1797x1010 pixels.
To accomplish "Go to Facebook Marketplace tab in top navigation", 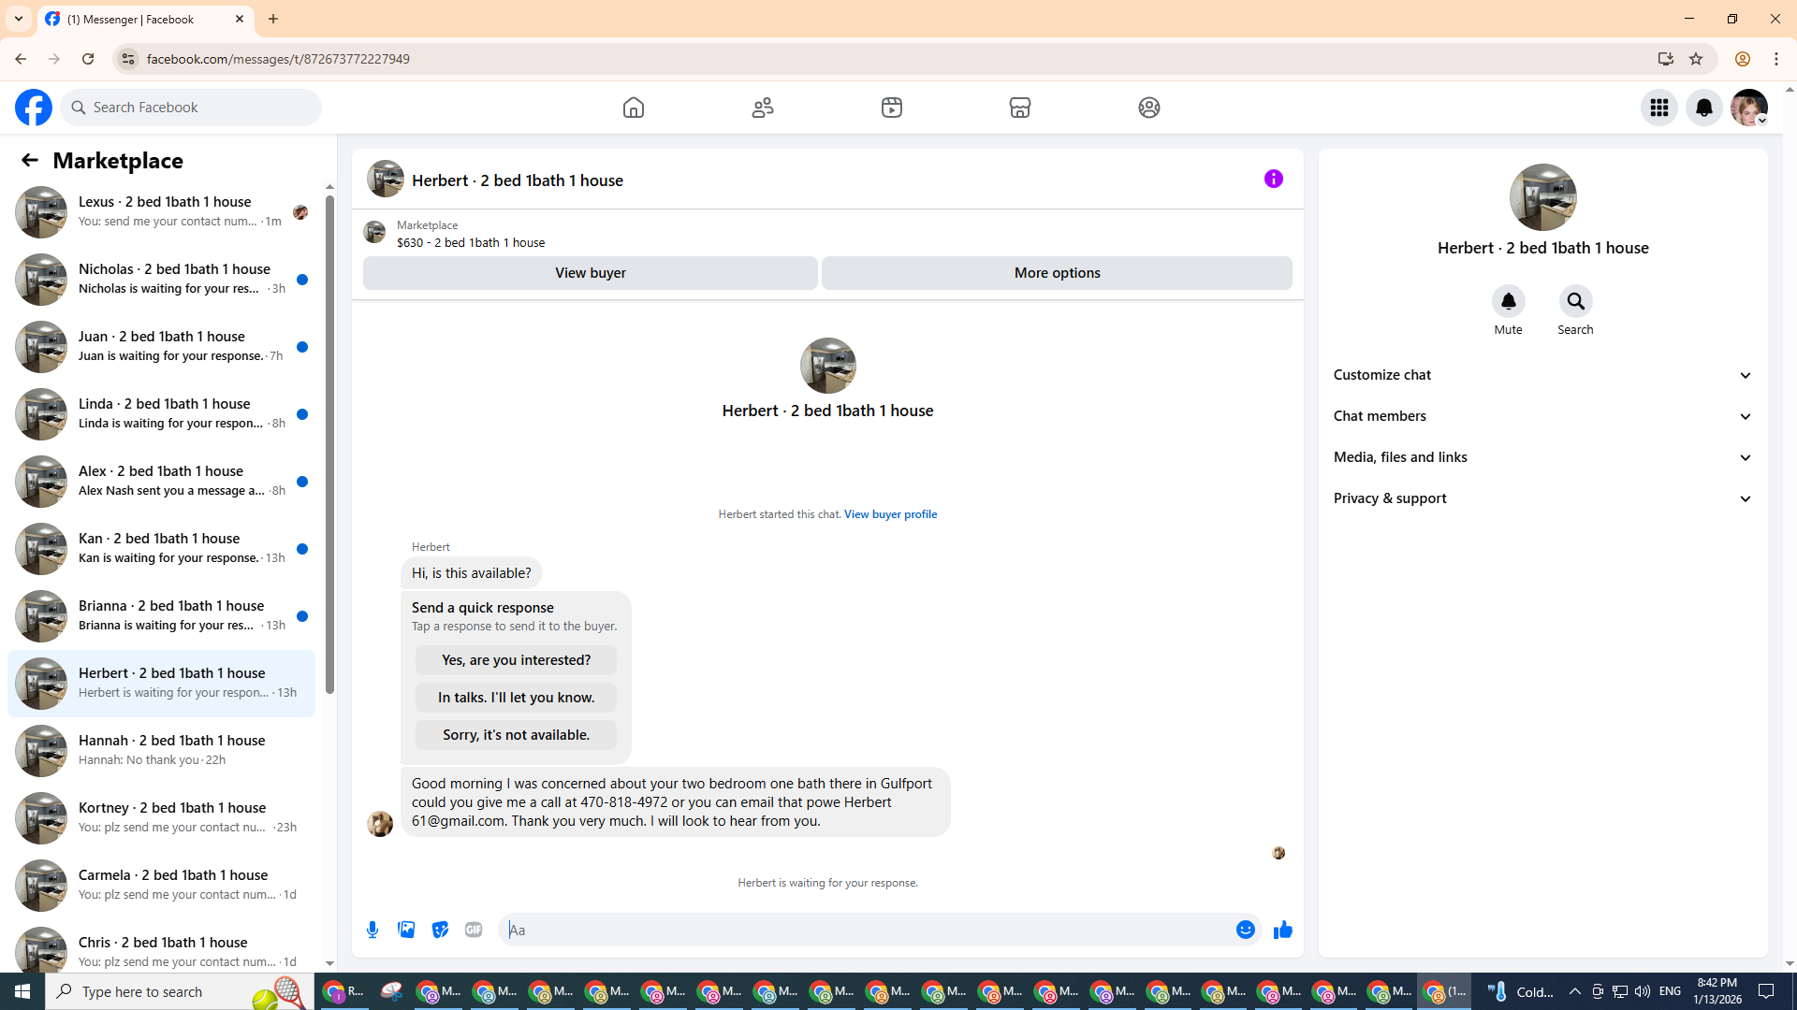I will [x=1019, y=108].
